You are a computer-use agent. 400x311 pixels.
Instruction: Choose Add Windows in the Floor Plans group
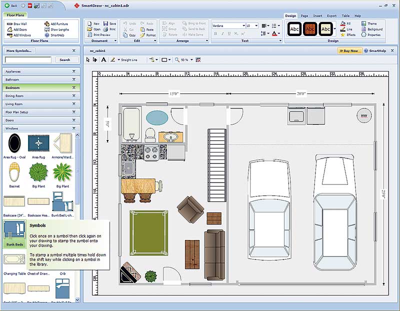(19, 35)
